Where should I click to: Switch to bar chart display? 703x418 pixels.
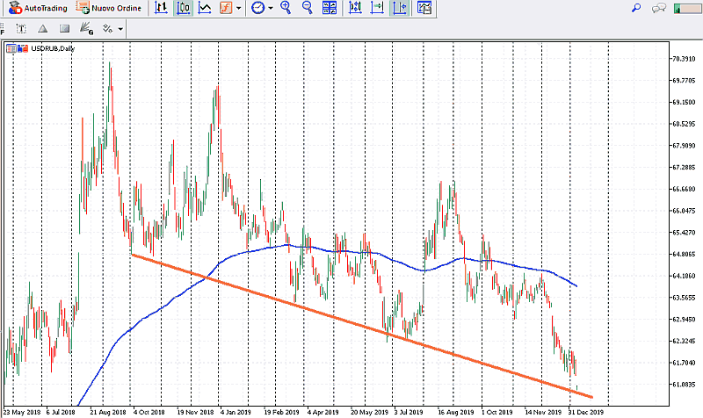tap(163, 8)
